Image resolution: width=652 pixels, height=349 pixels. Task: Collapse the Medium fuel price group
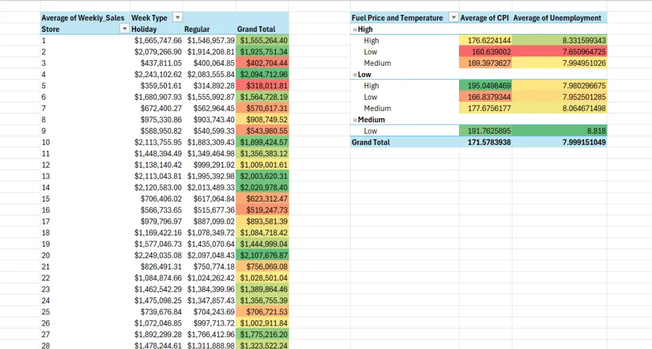pos(355,120)
